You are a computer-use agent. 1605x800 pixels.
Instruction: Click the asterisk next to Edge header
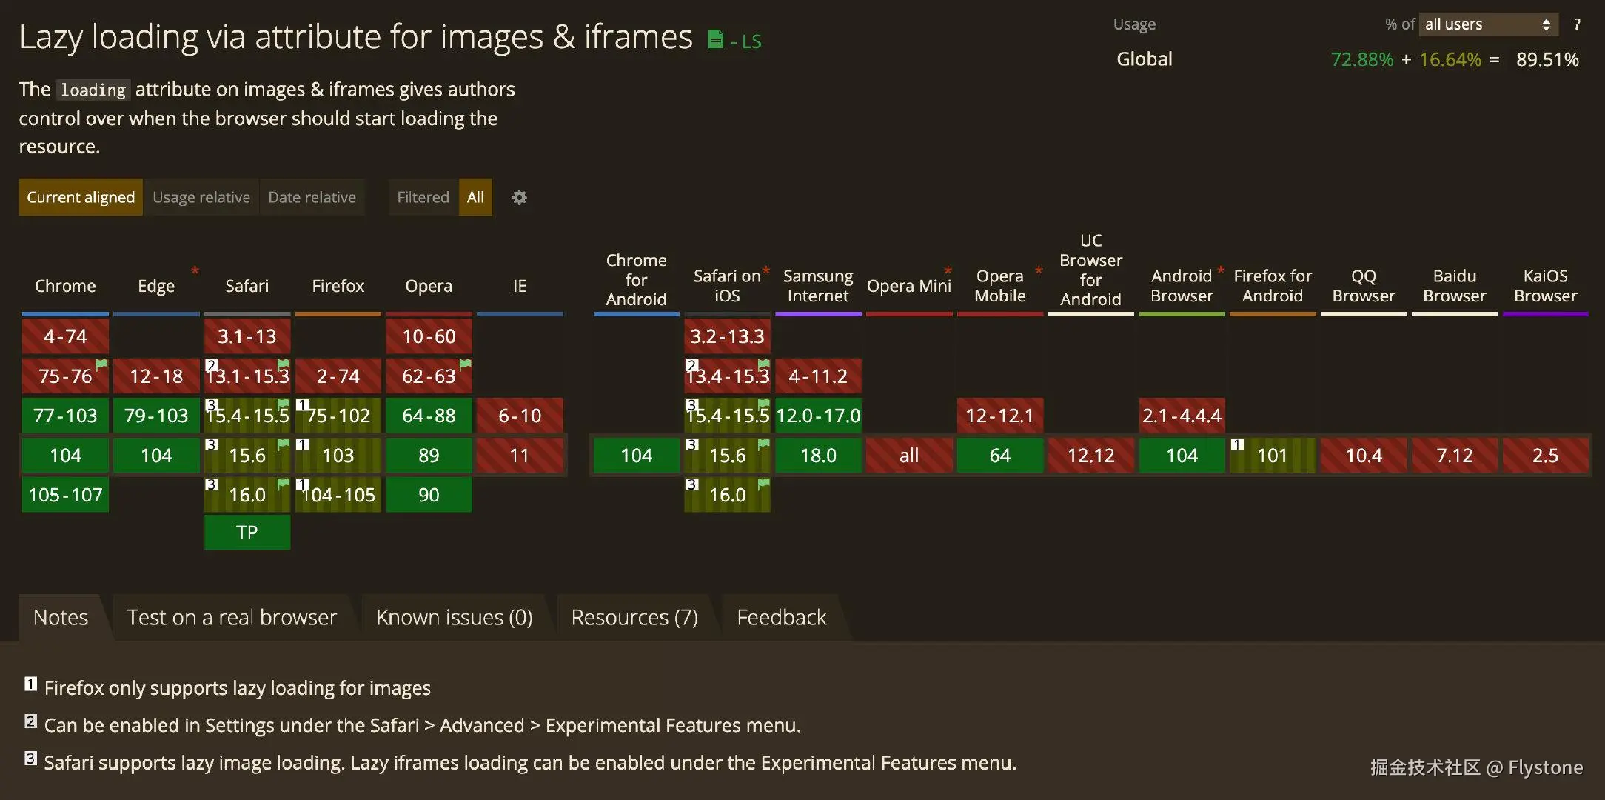[x=195, y=270]
